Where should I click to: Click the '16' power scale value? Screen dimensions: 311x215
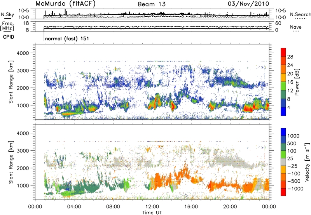pyautogui.click(x=290, y=82)
